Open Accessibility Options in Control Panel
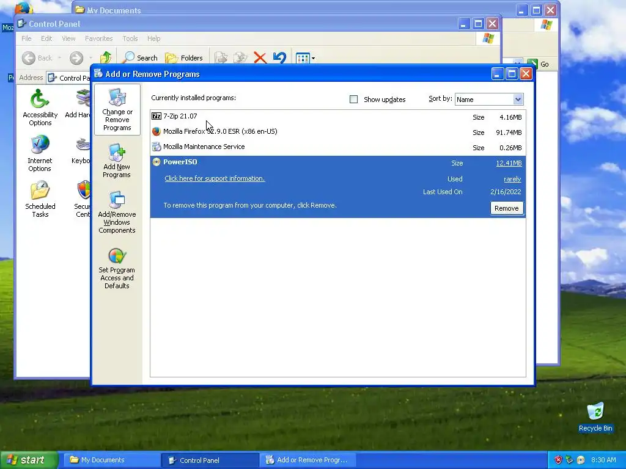 pyautogui.click(x=40, y=107)
